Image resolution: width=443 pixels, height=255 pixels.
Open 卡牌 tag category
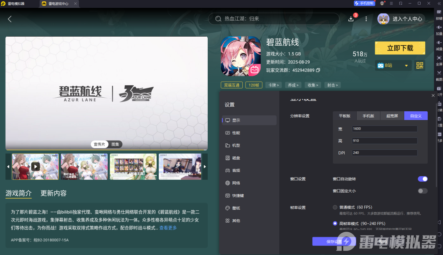pos(274,85)
